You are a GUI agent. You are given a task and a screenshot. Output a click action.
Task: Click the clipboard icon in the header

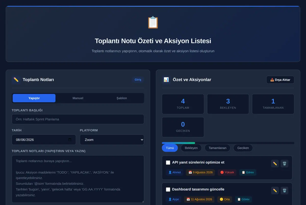click(153, 22)
